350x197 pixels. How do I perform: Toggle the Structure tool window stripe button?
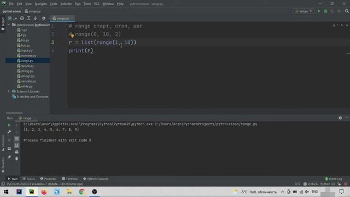[x=3, y=143]
